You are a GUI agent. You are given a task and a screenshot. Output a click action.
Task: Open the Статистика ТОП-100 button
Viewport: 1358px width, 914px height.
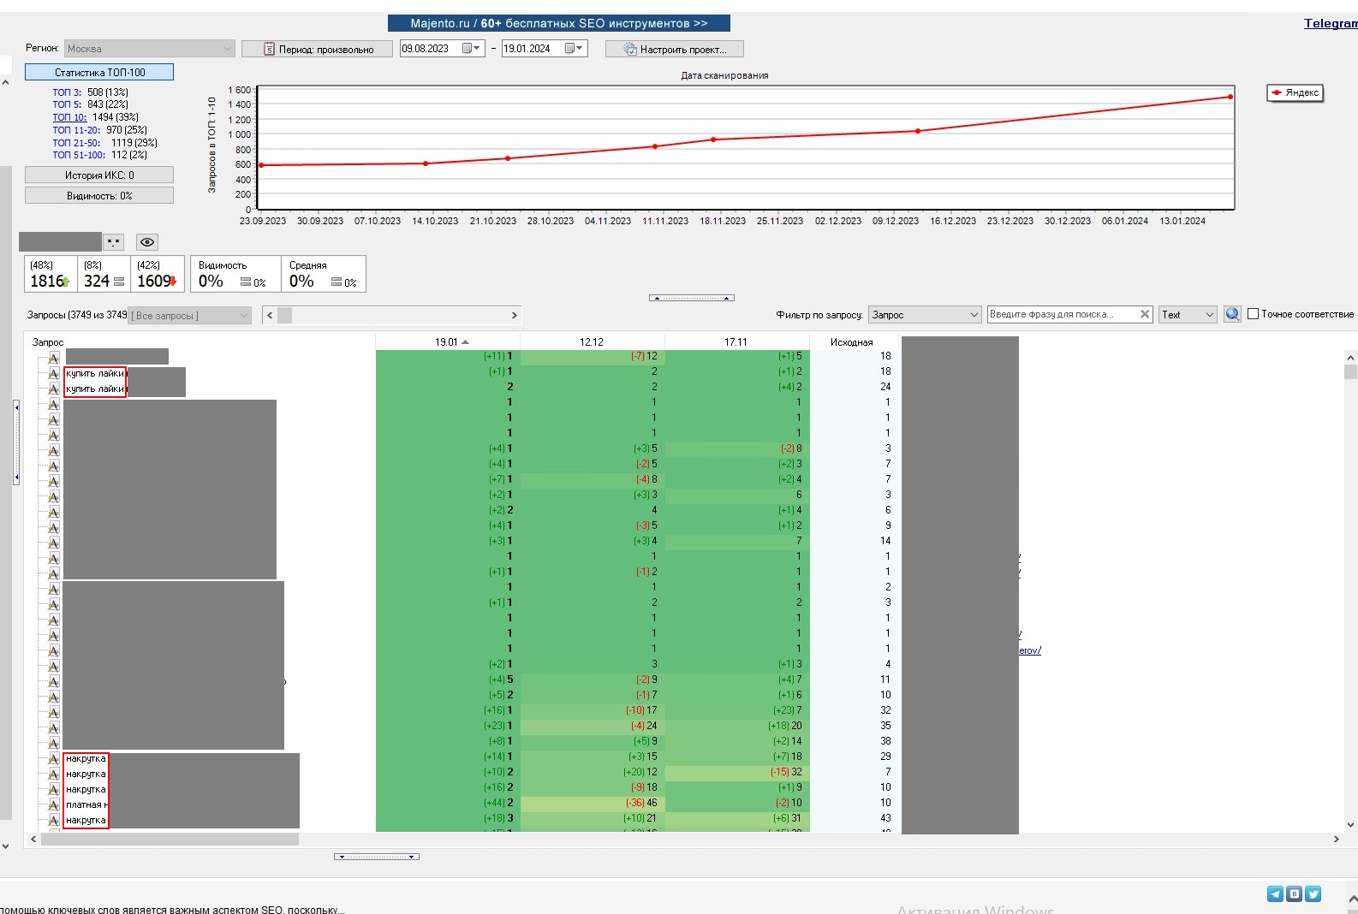click(99, 73)
